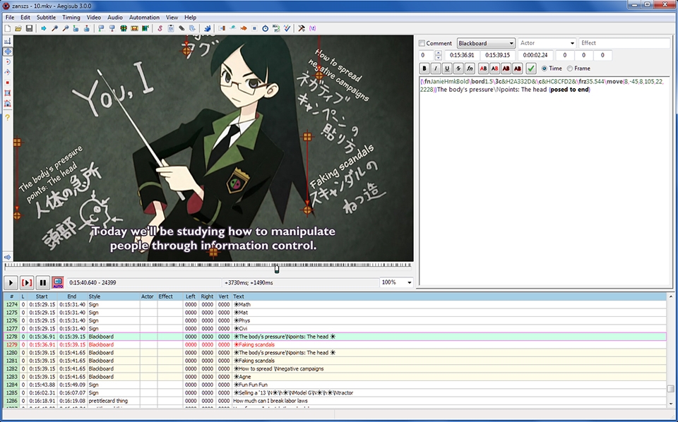Select subtitle line 1284 Fun Fun Fun
The width and height of the screenshot is (678, 422).
tap(335, 385)
